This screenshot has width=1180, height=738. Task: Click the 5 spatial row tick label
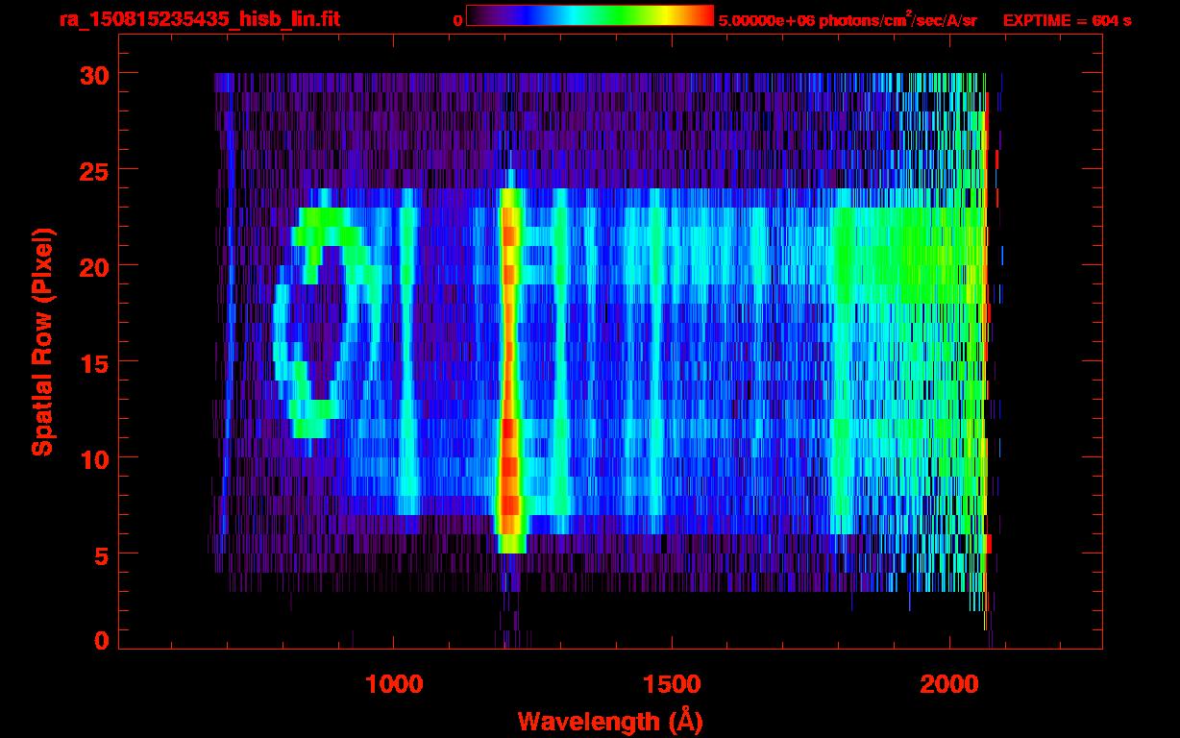point(100,553)
